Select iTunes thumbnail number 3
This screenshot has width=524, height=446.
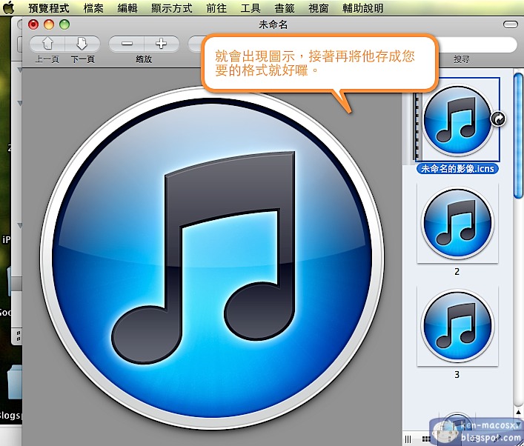(x=457, y=326)
